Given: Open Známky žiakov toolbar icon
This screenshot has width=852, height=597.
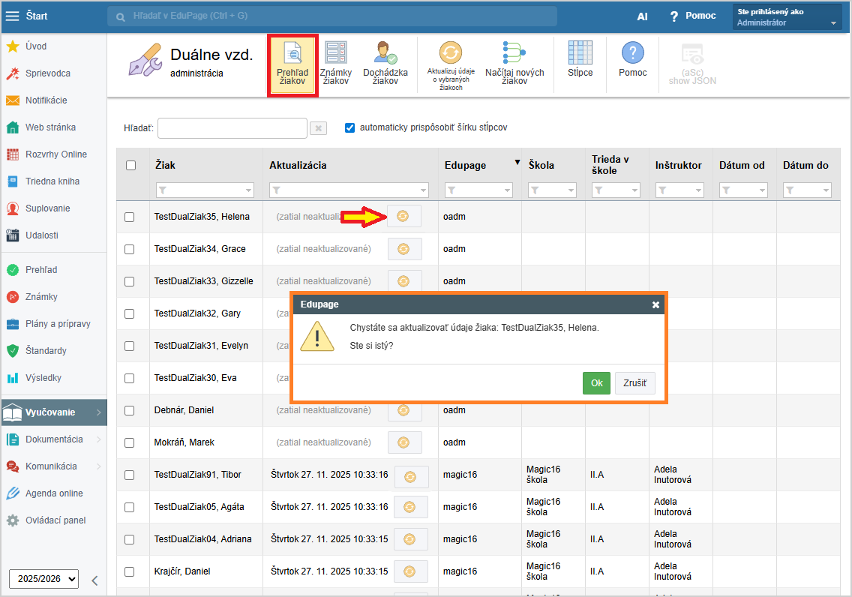Looking at the screenshot, I should pos(334,63).
